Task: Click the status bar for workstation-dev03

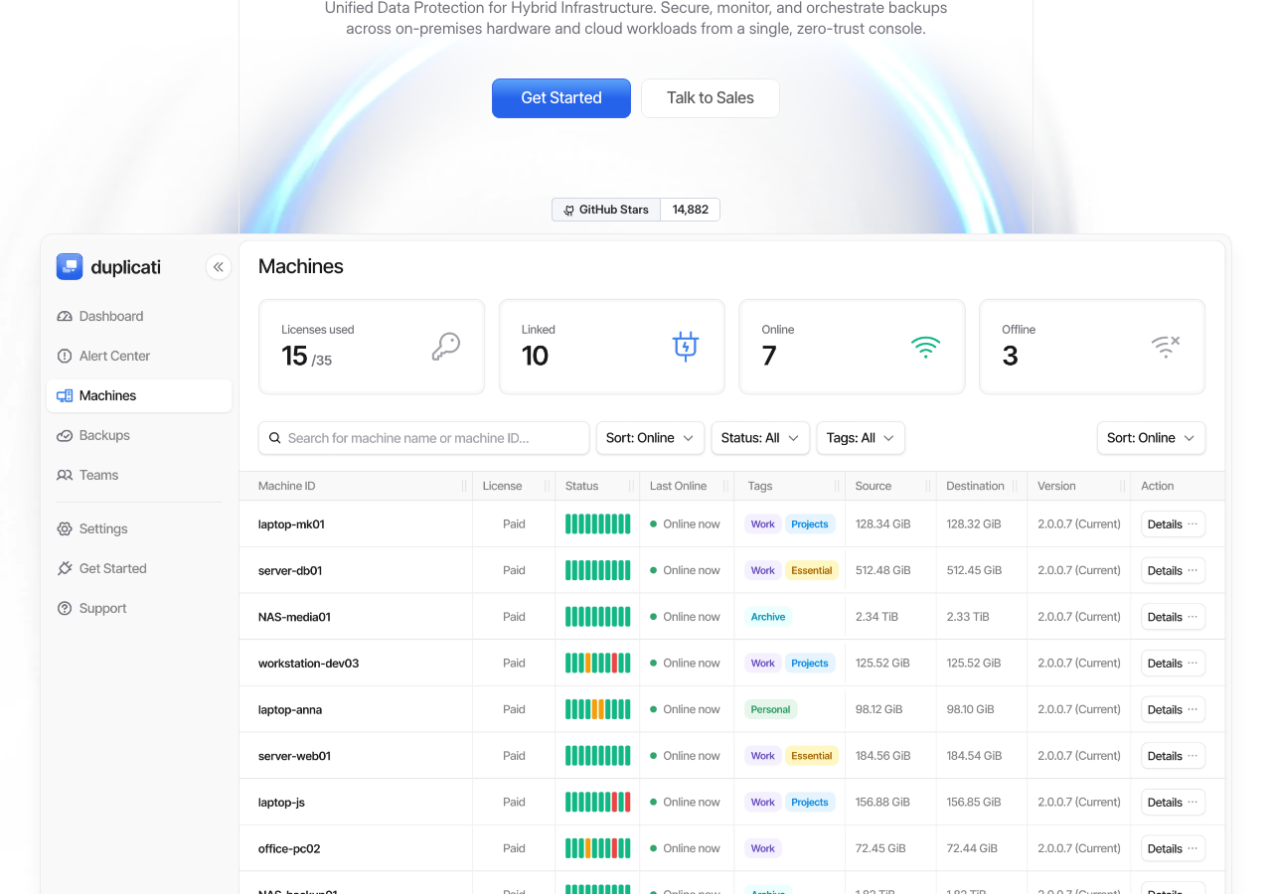Action: tap(598, 664)
